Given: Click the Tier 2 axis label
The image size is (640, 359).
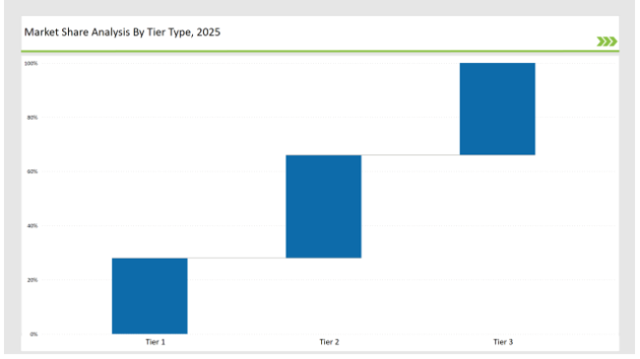Looking at the screenshot, I should click(329, 342).
